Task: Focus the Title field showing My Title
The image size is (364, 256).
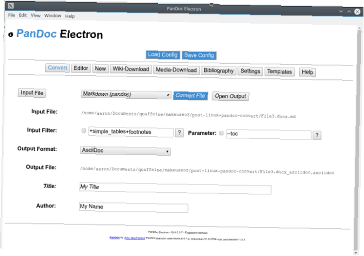Action: click(x=175, y=188)
